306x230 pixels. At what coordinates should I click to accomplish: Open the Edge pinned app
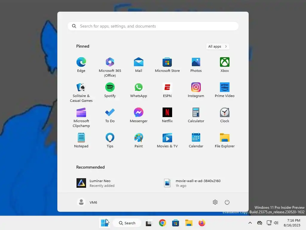tap(81, 65)
